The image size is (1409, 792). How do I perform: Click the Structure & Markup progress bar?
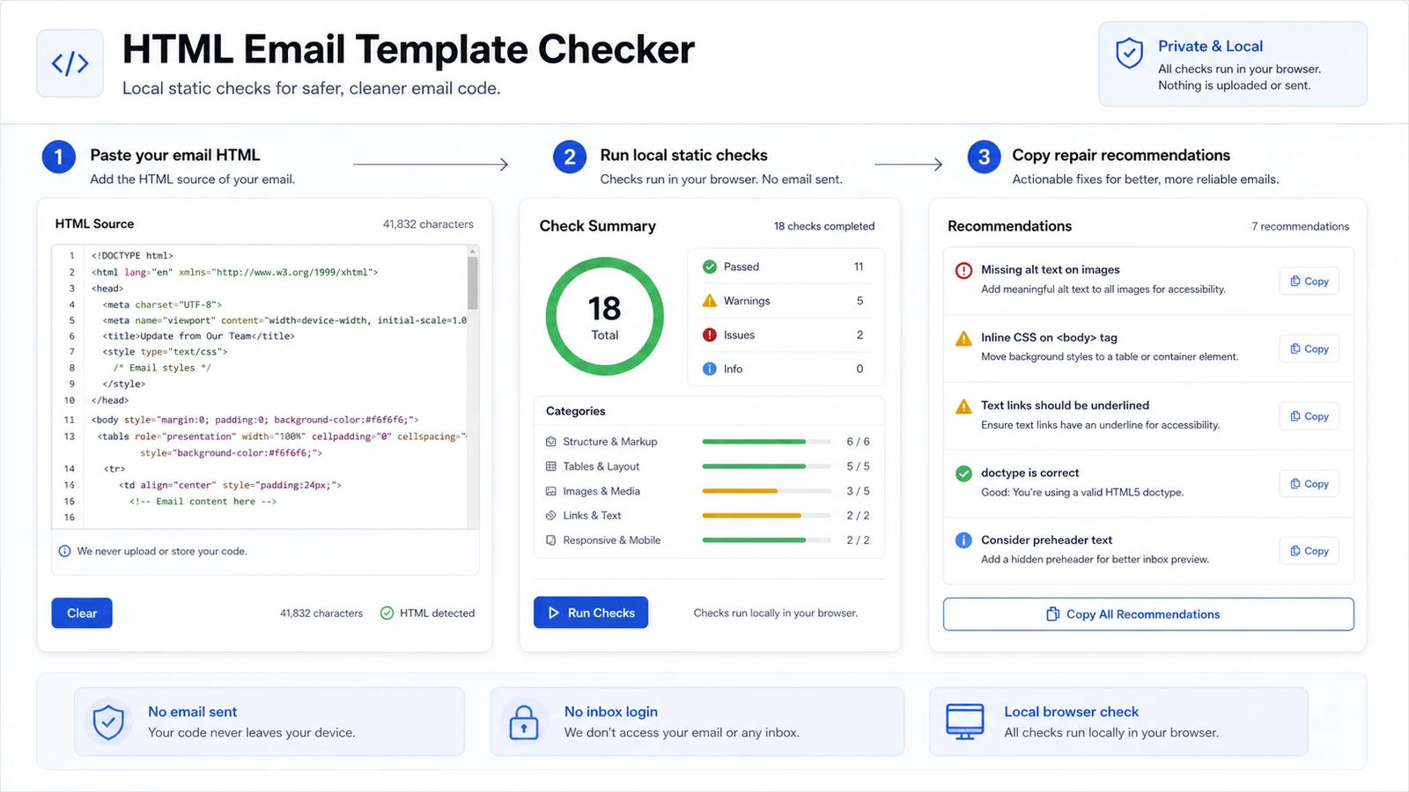pyautogui.click(x=767, y=442)
